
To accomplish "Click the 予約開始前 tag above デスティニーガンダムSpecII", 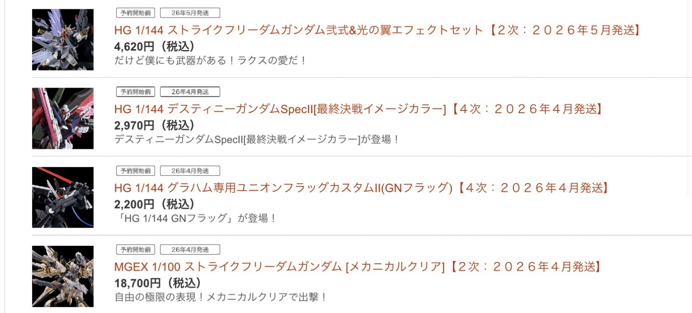I will [x=135, y=92].
